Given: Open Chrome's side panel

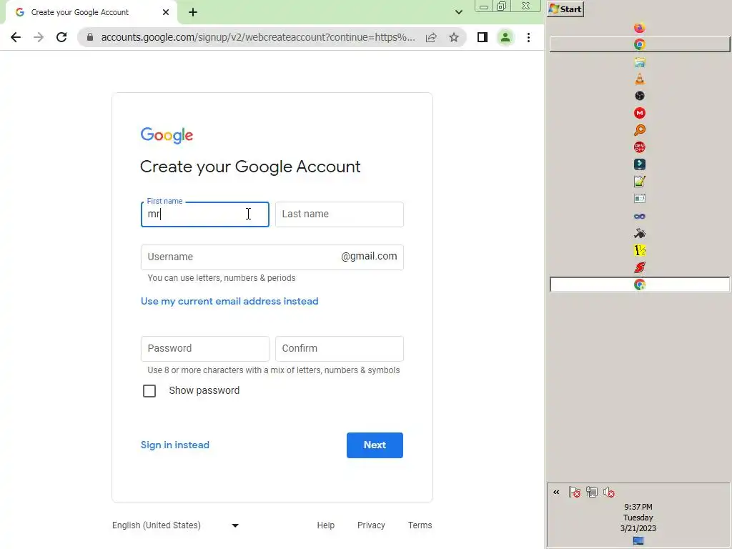Looking at the screenshot, I should [x=483, y=37].
